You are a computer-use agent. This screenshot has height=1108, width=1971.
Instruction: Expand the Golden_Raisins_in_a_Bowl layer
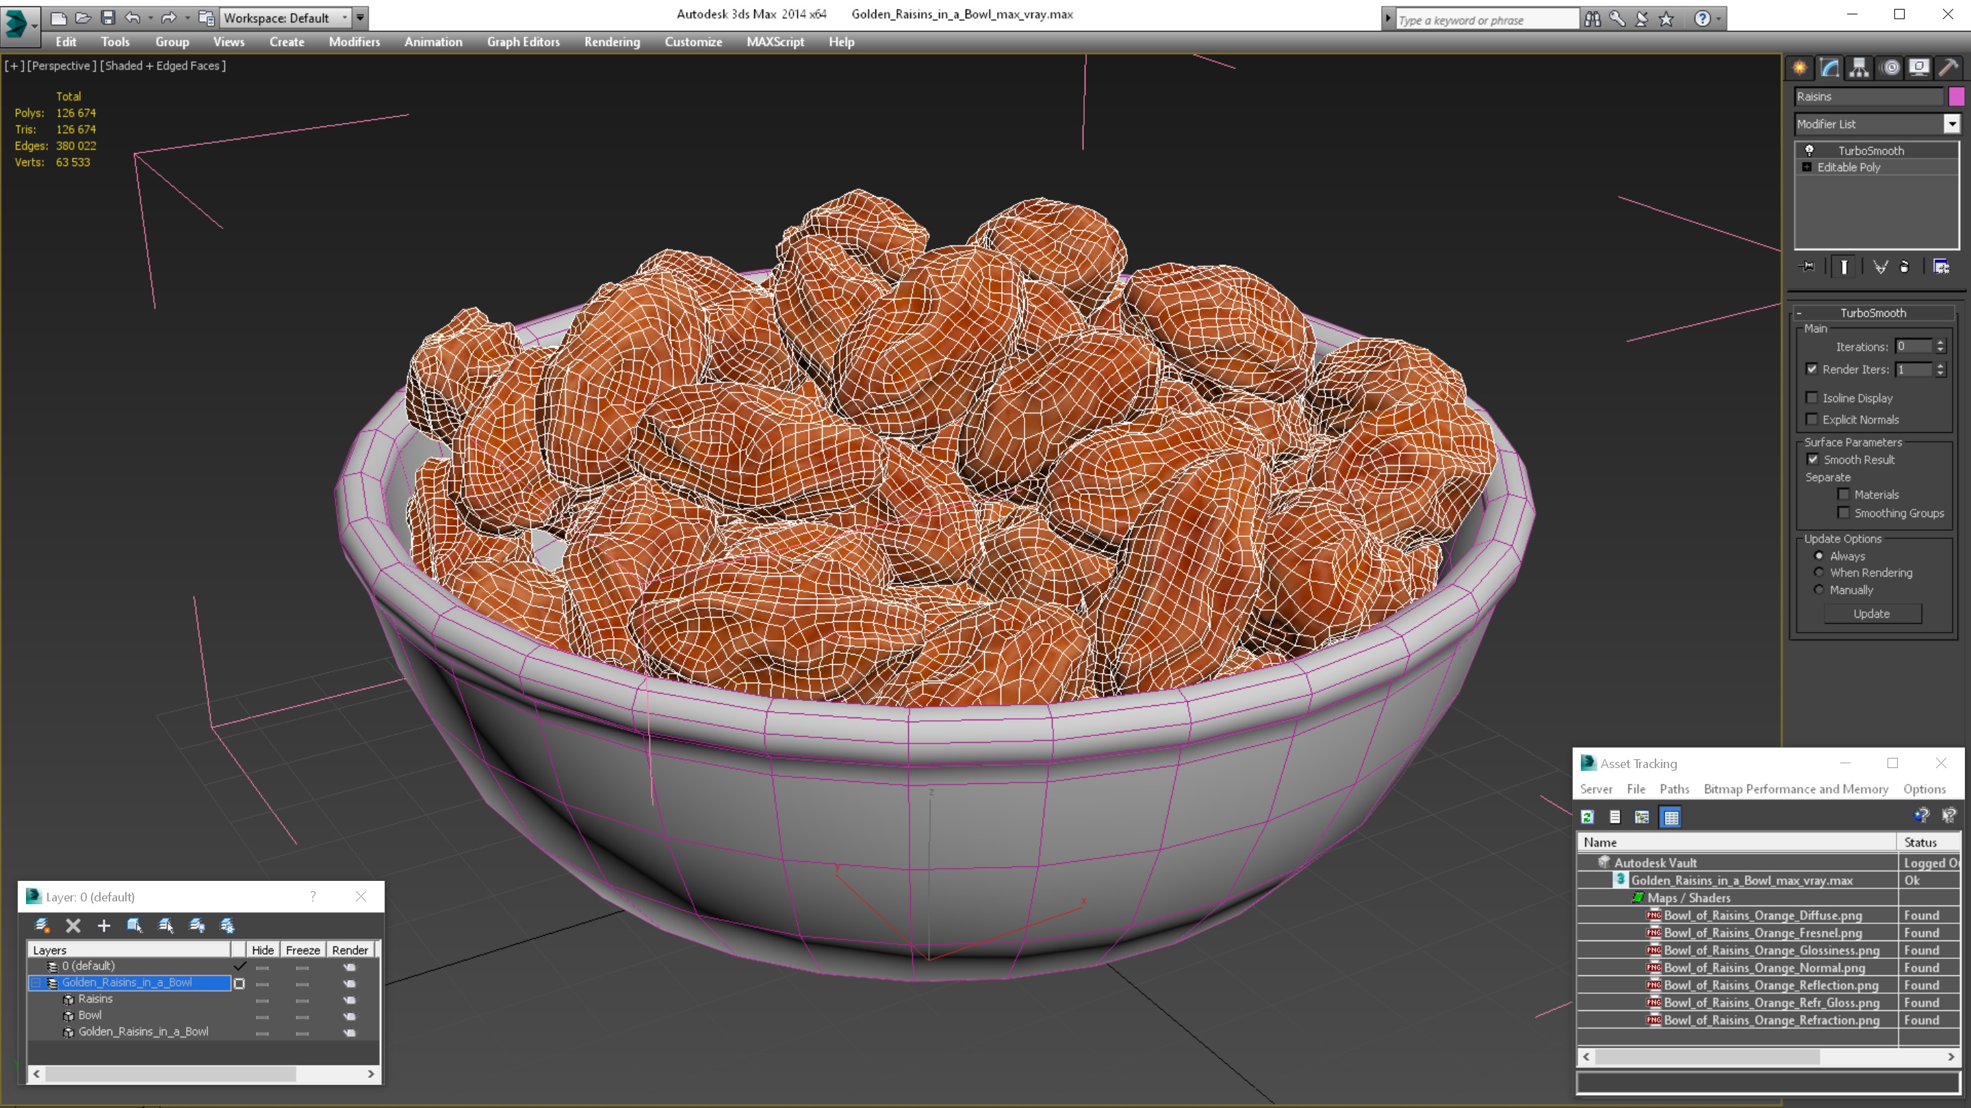pyautogui.click(x=35, y=982)
